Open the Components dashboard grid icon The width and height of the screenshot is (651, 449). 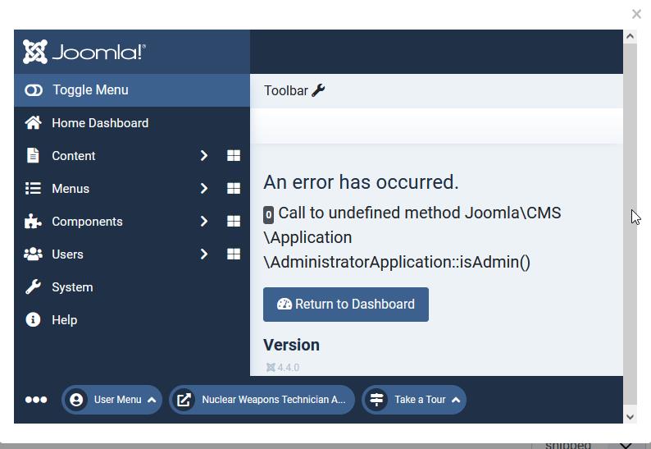(x=234, y=221)
